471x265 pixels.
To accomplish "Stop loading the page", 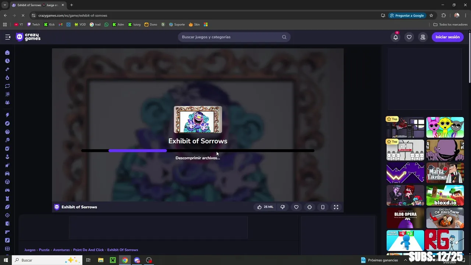I will pos(23,15).
